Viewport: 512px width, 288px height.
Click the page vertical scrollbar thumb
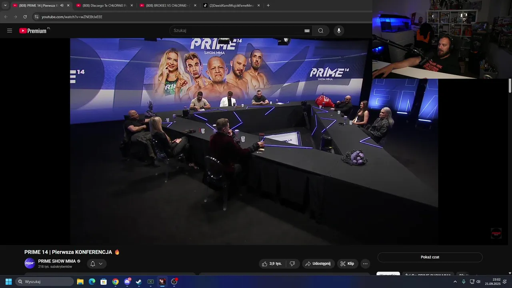[510, 86]
